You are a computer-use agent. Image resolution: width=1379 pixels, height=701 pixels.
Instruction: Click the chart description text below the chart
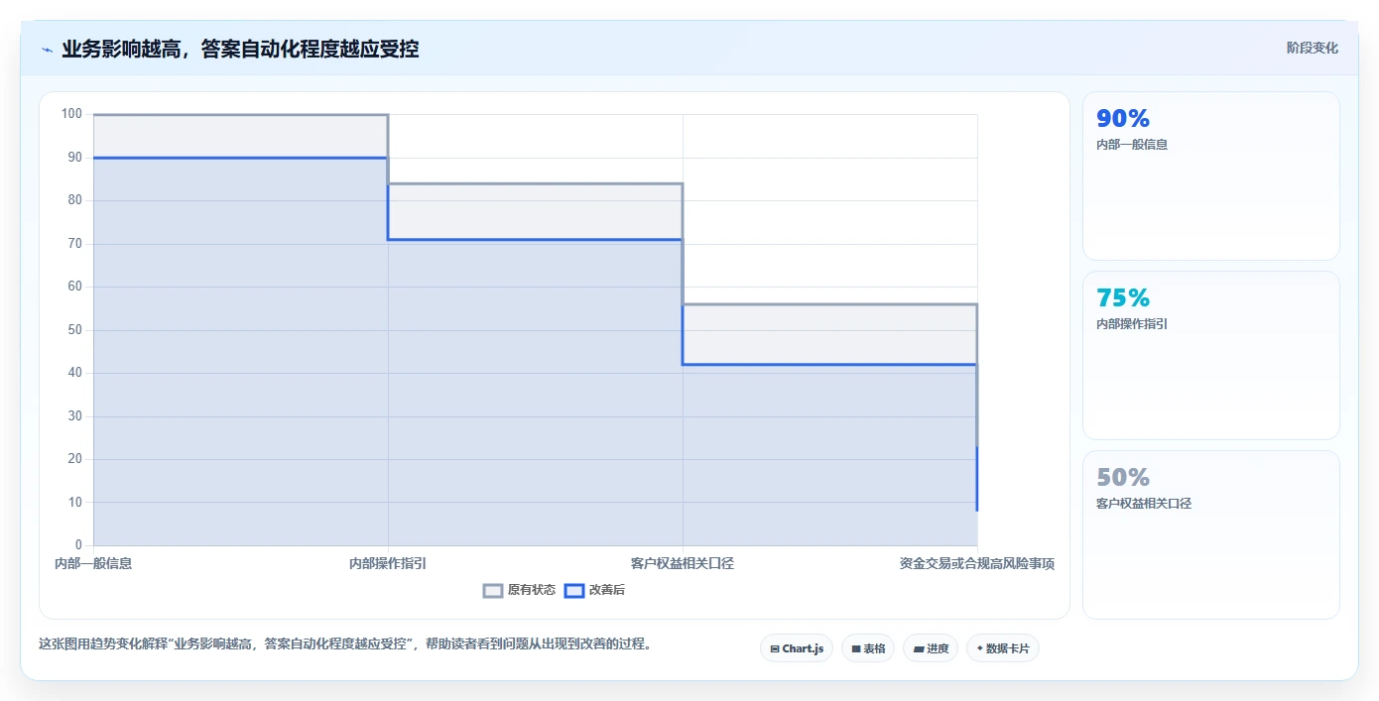pyautogui.click(x=346, y=643)
